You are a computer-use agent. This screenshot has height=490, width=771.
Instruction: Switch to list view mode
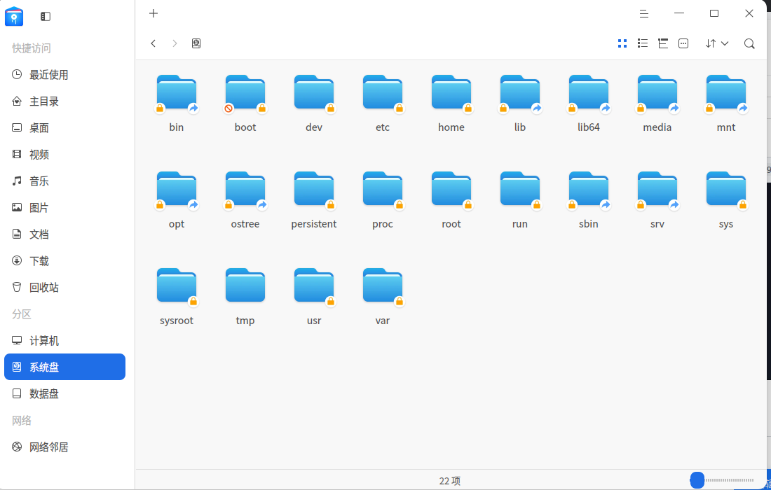click(642, 43)
